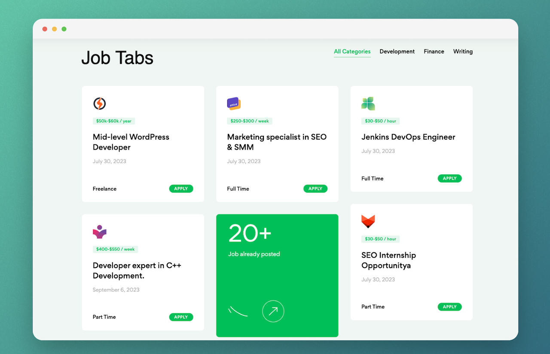Select the Finance tab
The height and width of the screenshot is (354, 550).
click(434, 52)
